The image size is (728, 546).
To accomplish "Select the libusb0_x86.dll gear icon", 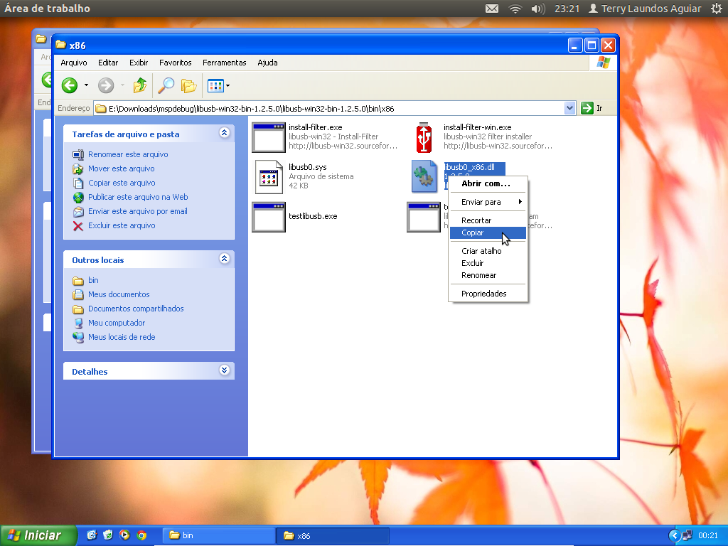I will 424,176.
